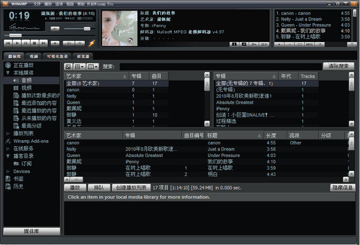Viewport: 360px width, 245px height.
Task: Click the 媒体库 button at the sidebar bottom
Action: click(x=32, y=231)
